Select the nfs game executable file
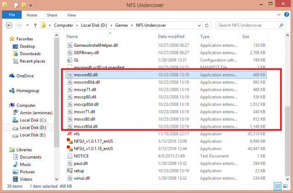Viewport: 293px width, 193px height. pos(76,133)
